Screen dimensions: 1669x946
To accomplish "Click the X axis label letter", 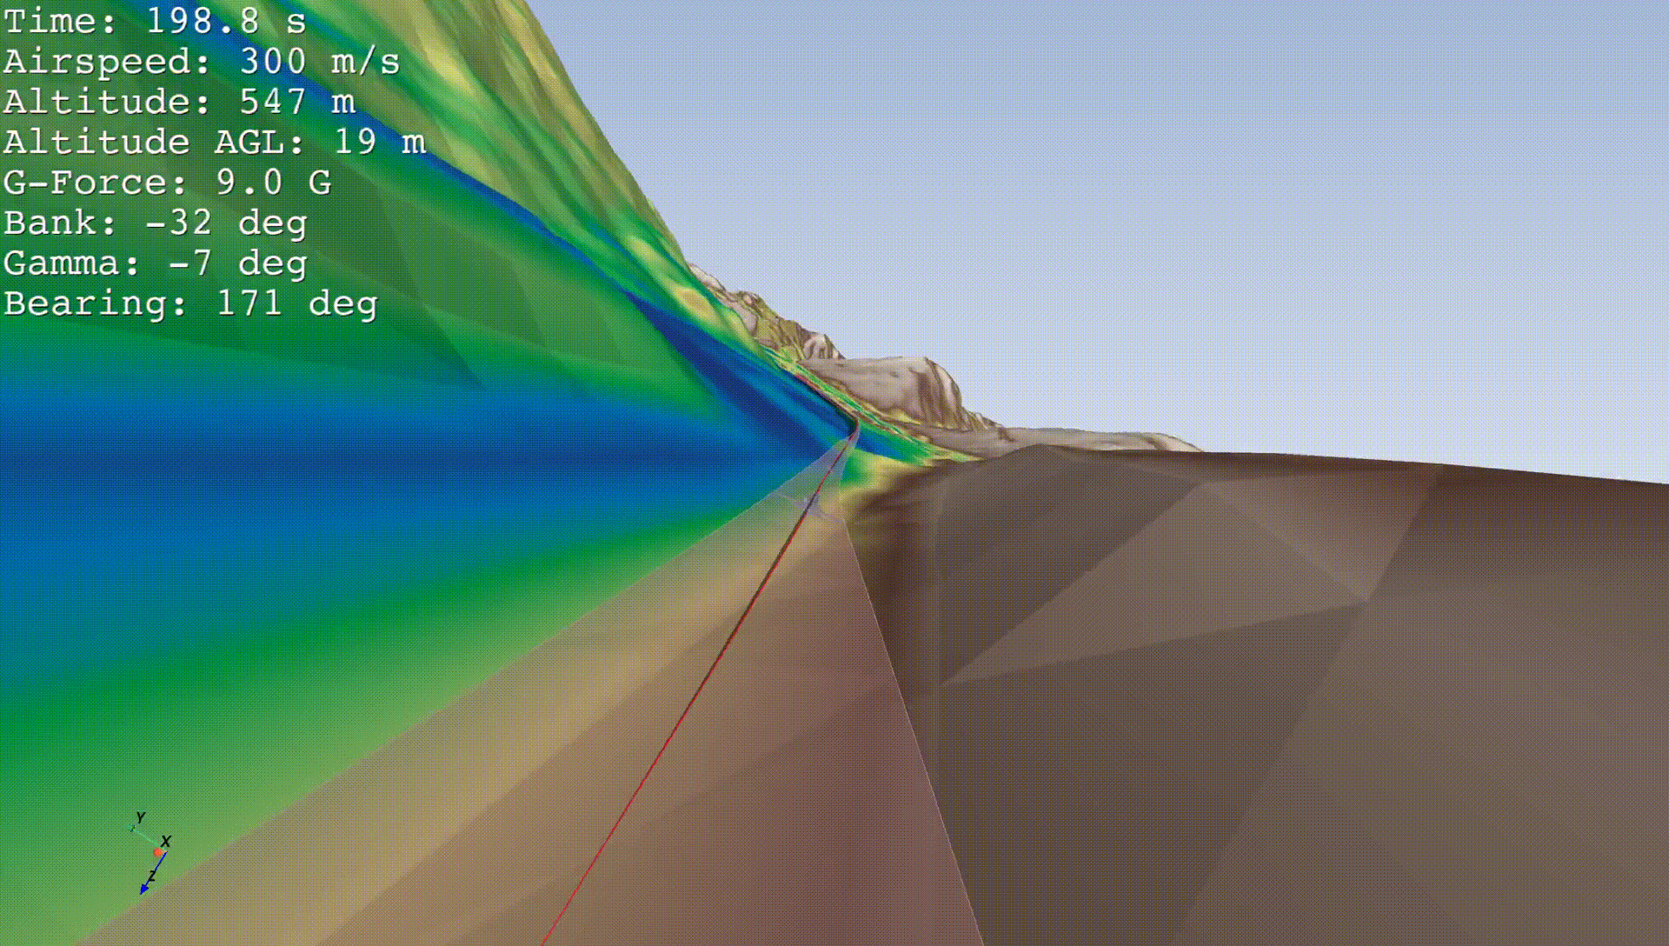I will 166,842.
